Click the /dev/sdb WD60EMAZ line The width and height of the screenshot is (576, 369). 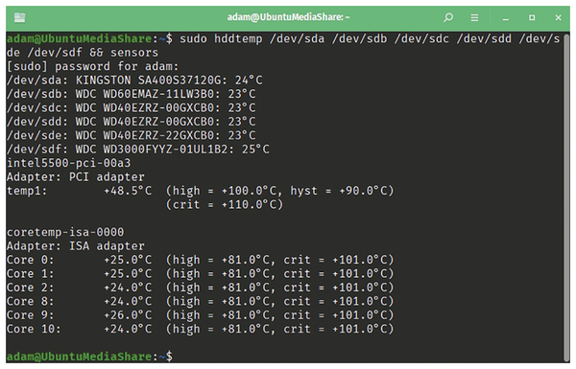tap(132, 94)
